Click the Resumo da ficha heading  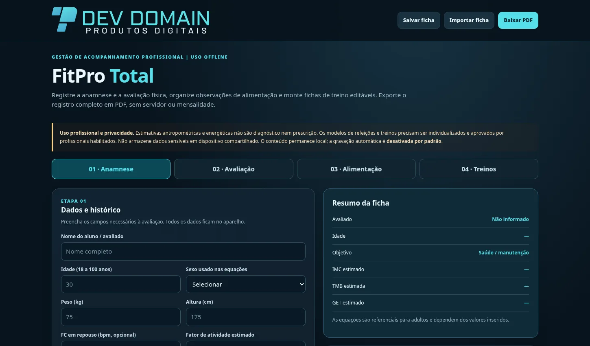[x=361, y=203]
